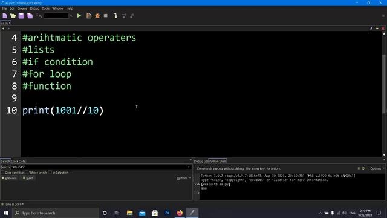The image size is (387, 218).
Task: Click the Step Out debugger icon
Action: click(132, 16)
